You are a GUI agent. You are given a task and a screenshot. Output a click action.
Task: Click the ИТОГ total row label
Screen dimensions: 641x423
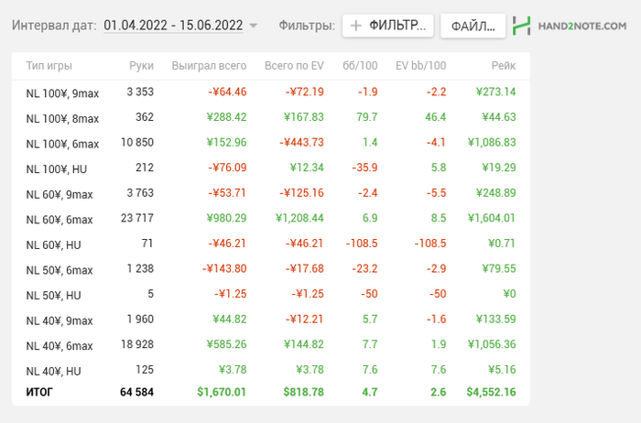click(39, 393)
